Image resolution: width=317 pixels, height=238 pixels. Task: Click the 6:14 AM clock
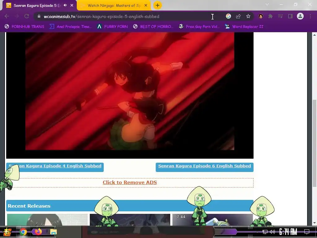coord(288,232)
